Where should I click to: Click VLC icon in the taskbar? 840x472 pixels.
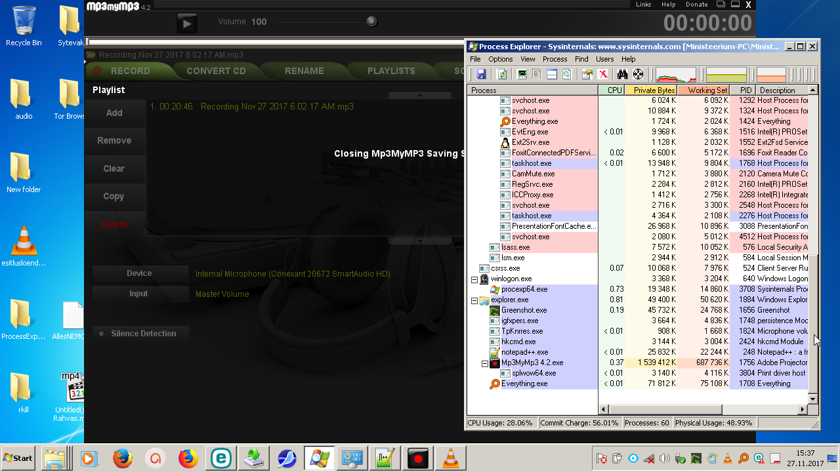coord(451,458)
